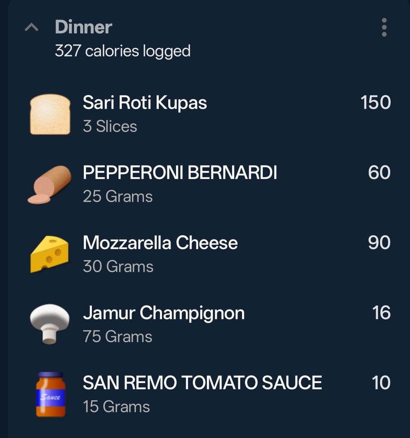This screenshot has width=410, height=438.
Task: Tap the 3 Slices serving size
Action: [110, 126]
